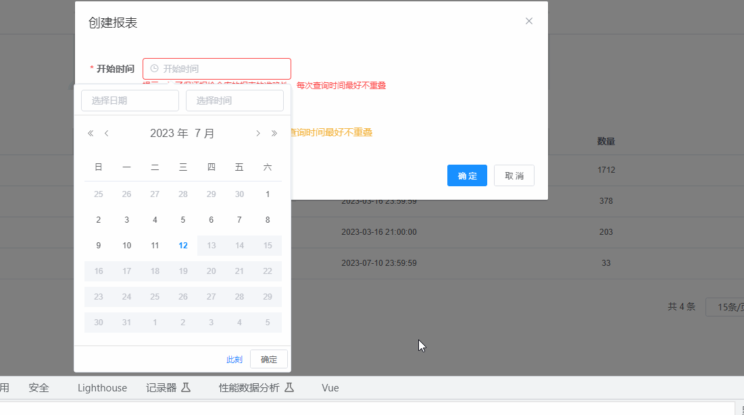744x415 pixels.
Task: Select July 1 in calendar
Action: tap(268, 194)
